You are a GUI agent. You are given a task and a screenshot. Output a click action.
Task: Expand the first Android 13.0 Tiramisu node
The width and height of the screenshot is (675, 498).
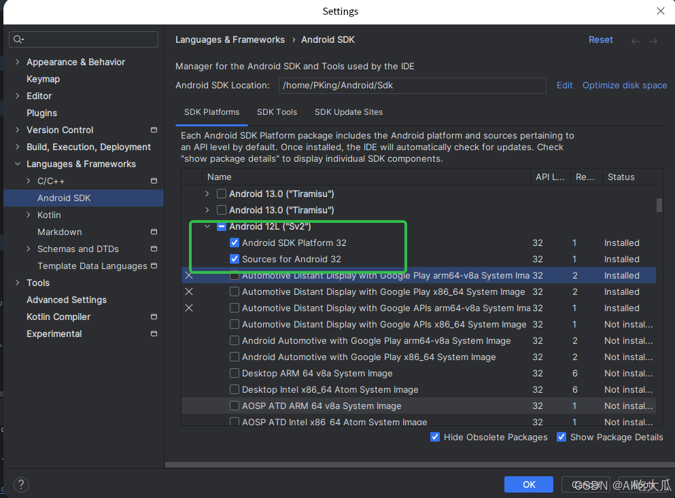coord(207,194)
